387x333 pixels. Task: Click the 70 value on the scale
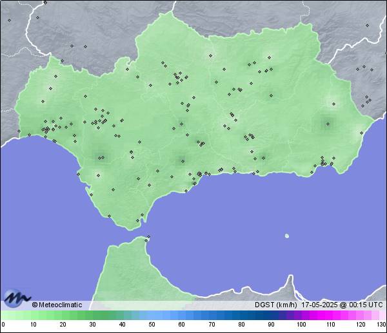[x=212, y=325]
